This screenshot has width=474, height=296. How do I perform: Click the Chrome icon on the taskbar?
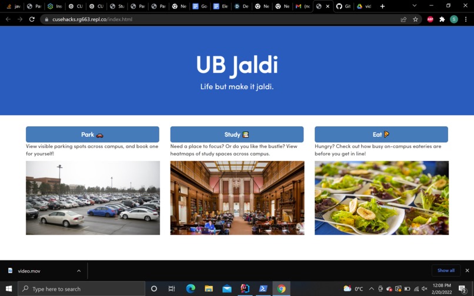click(x=282, y=289)
